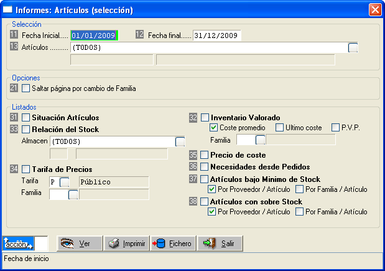Click the Salir button

[220, 244]
